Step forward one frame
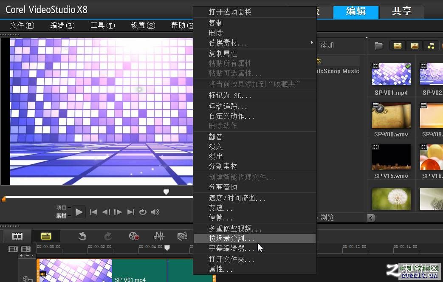The height and width of the screenshot is (282, 443). (118, 212)
